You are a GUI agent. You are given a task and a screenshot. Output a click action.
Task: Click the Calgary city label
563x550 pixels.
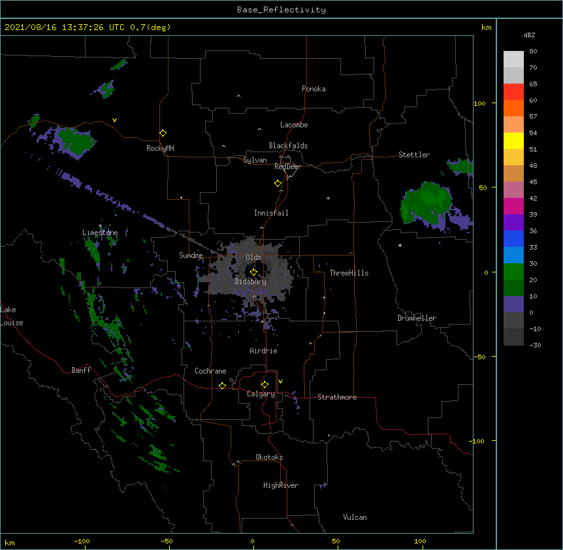[x=261, y=394]
